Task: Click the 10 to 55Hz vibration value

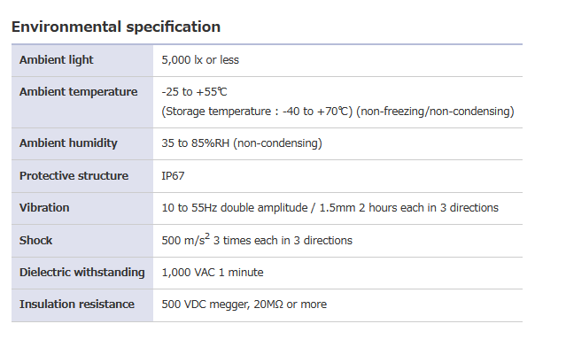Action: [330, 208]
